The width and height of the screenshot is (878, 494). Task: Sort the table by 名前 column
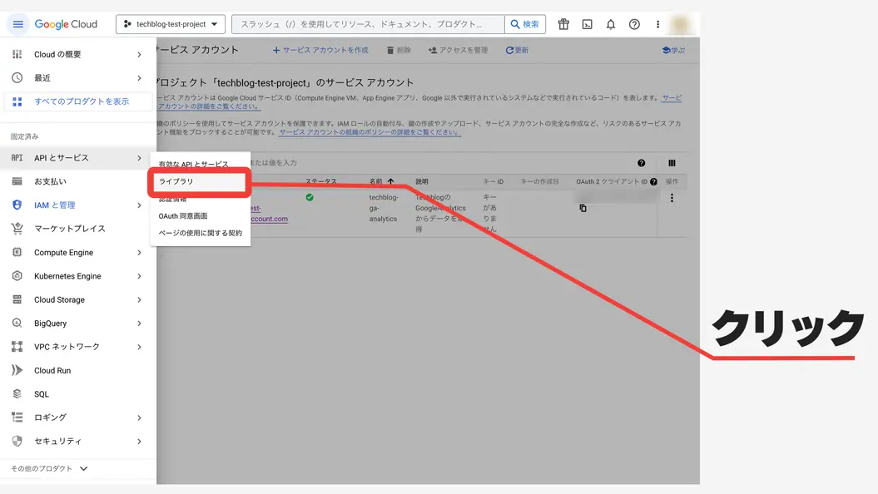(x=381, y=181)
